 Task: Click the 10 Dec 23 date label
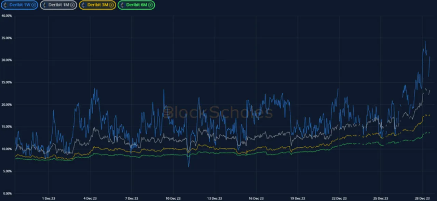pyautogui.click(x=173, y=198)
